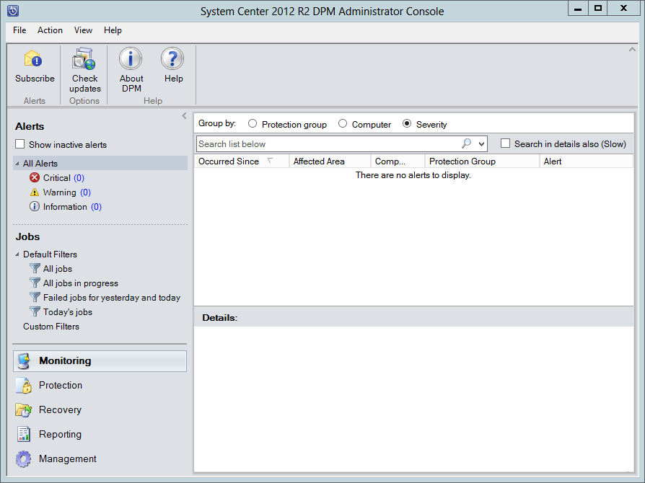The height and width of the screenshot is (483, 645).
Task: Select Information (0) alerts
Action: (x=72, y=206)
